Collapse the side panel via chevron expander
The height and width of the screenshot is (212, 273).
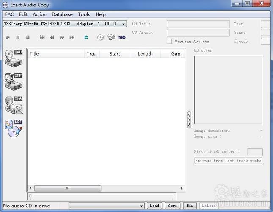click(x=189, y=120)
